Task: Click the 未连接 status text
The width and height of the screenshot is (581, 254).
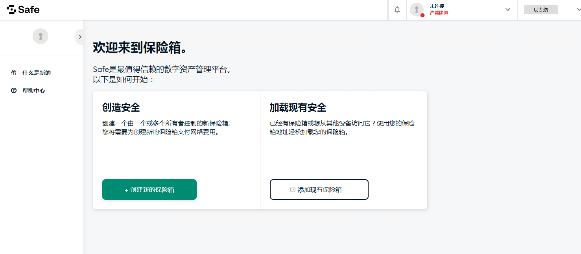Action: (437, 6)
